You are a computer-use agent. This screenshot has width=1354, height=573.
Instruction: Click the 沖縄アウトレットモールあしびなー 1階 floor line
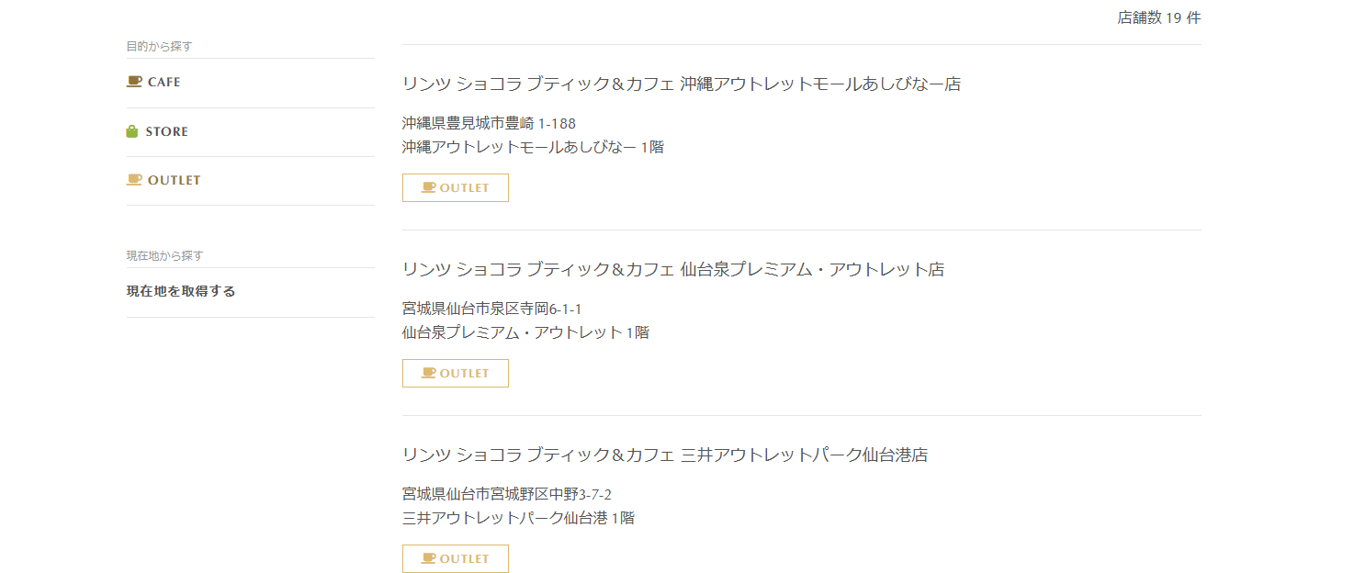[x=533, y=147]
